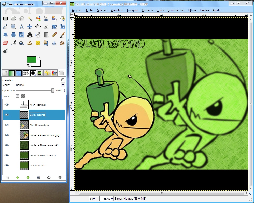
Task: Open the navigation preview at canvas corner
Action: click(x=251, y=193)
